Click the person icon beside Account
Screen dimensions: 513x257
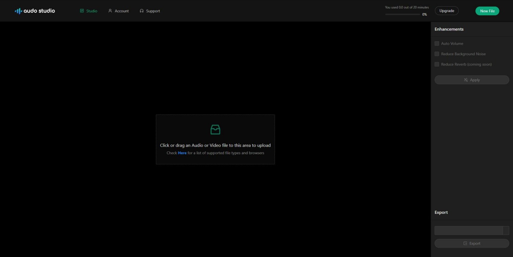(110, 11)
